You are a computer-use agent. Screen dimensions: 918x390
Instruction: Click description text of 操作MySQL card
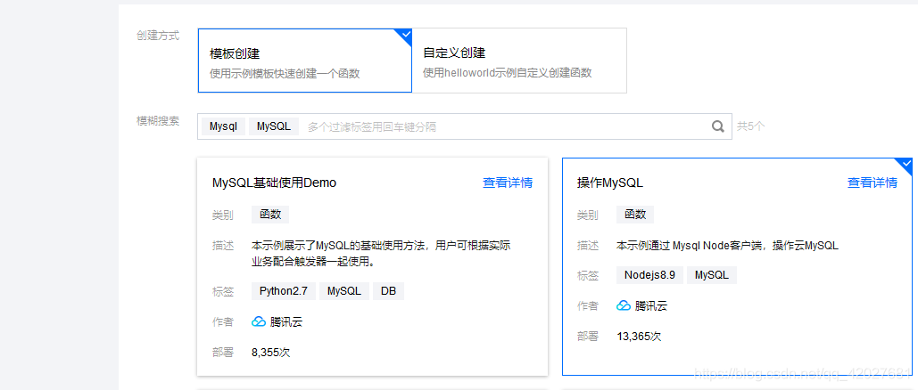coord(728,246)
